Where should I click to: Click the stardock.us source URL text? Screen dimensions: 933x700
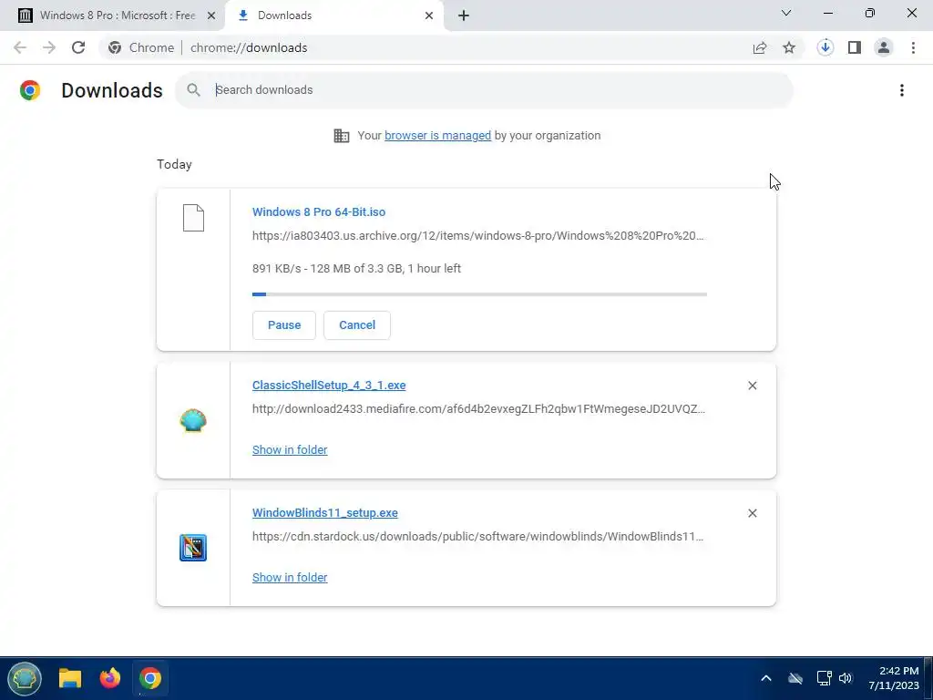pos(477,536)
